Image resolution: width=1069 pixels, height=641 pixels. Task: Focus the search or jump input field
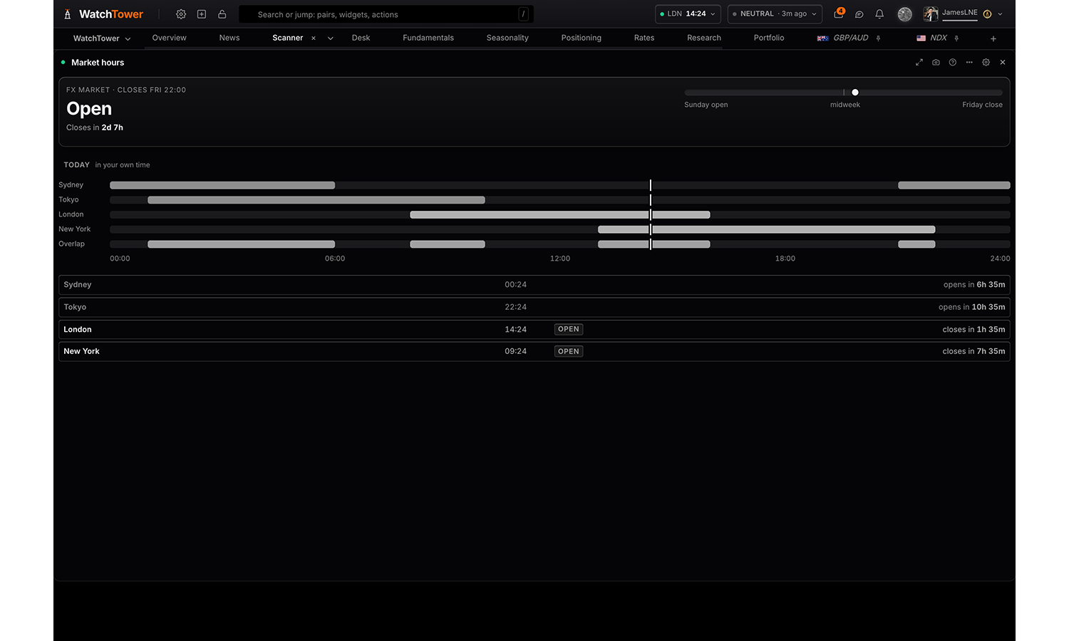coord(386,14)
